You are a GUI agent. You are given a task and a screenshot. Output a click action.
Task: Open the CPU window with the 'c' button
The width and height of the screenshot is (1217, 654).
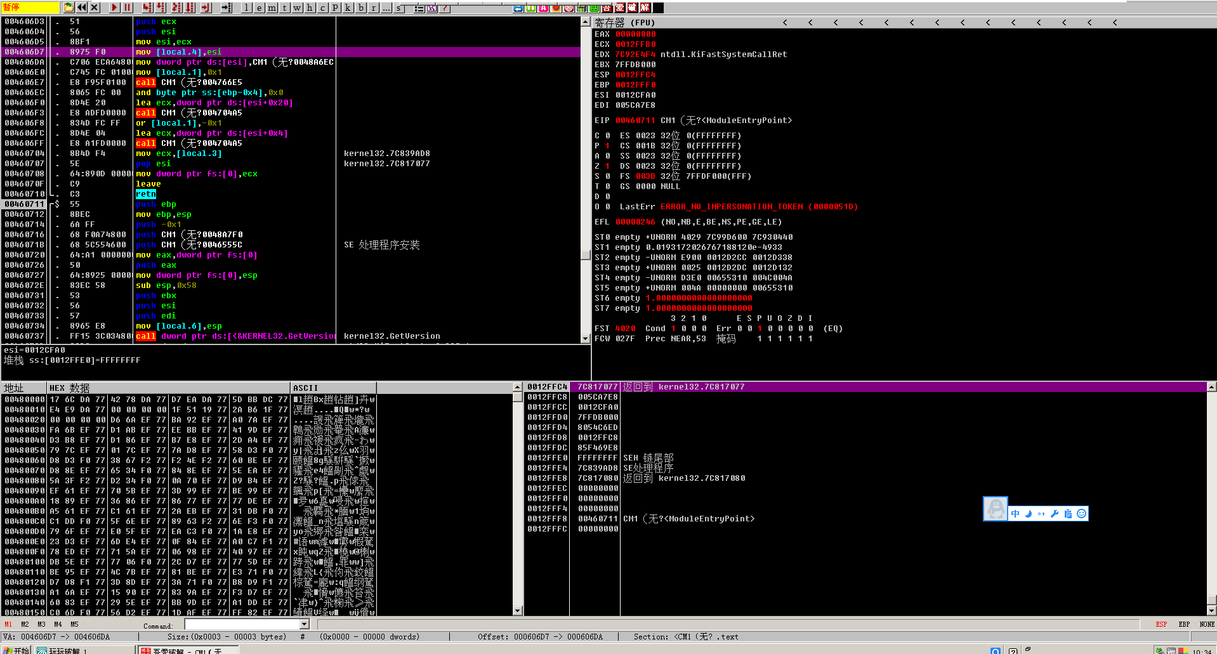click(x=322, y=8)
